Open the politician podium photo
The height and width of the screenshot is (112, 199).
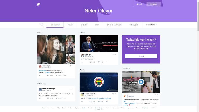point(99,44)
